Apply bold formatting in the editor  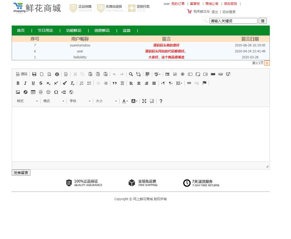[x=18, y=83]
